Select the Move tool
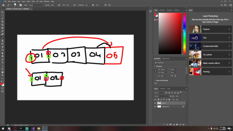 (3, 12)
